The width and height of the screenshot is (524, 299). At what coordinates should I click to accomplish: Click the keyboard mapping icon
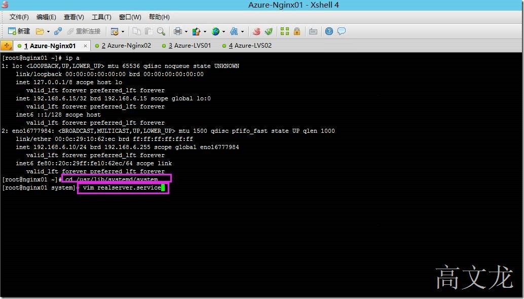coord(313,31)
